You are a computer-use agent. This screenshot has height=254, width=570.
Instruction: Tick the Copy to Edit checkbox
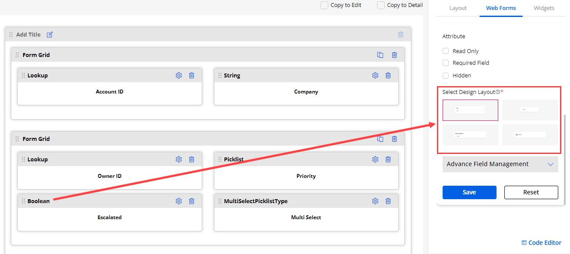[x=324, y=5]
